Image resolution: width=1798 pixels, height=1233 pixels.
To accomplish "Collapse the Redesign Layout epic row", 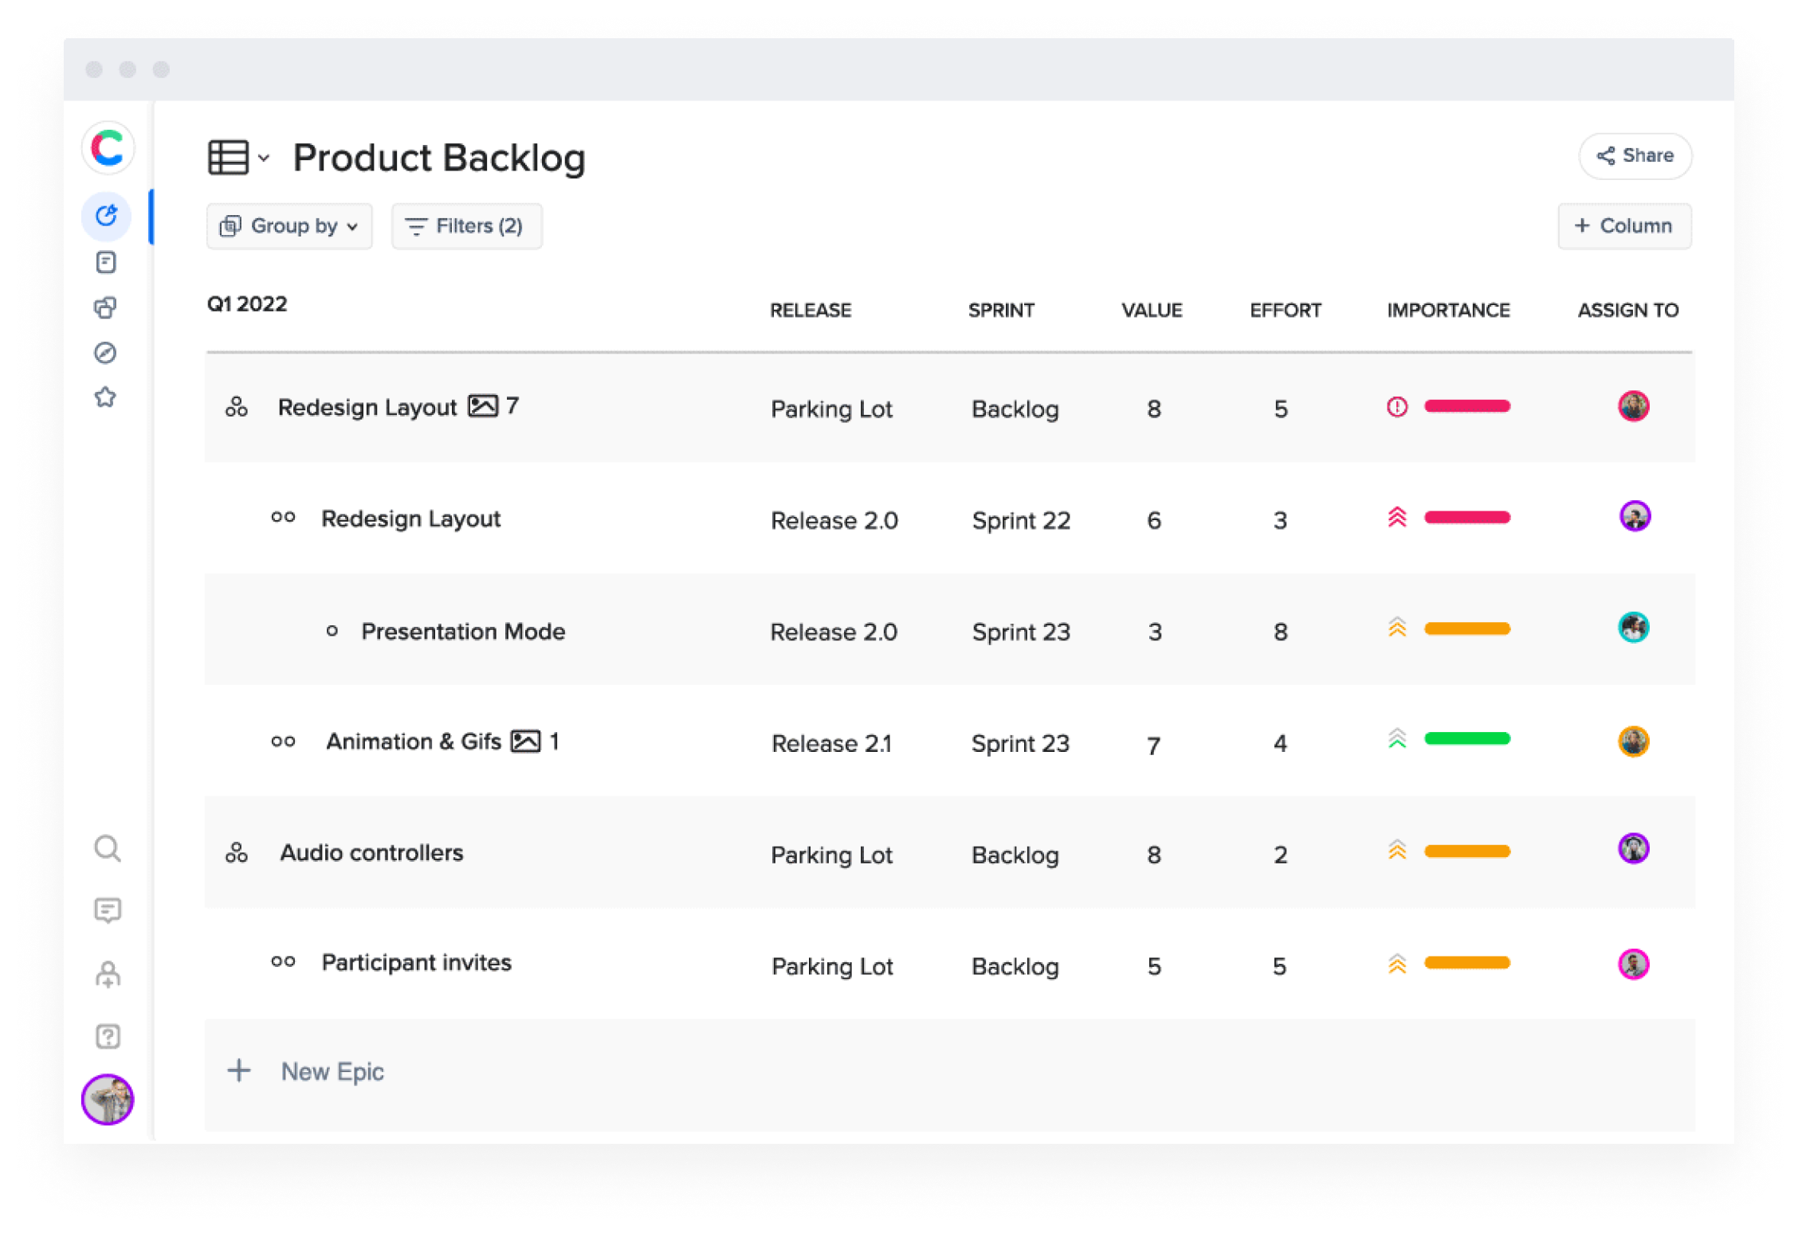I will pyautogui.click(x=236, y=408).
